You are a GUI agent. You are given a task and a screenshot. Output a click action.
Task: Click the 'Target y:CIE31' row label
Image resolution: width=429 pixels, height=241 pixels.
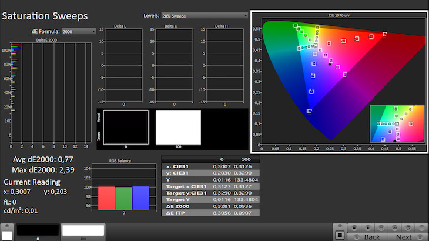point(186,193)
